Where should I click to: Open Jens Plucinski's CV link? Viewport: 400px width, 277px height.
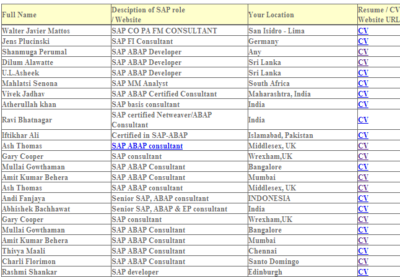click(363, 41)
